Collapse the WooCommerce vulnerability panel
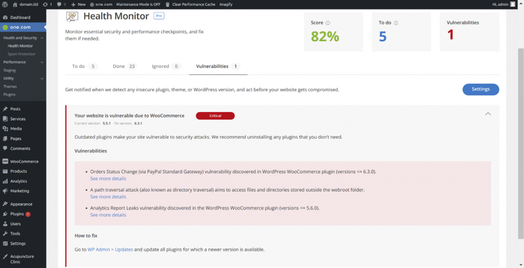 click(488, 114)
